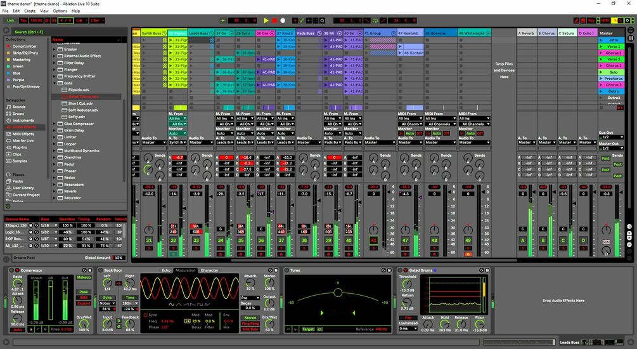This screenshot has width=637, height=349.
Task: Unfold the 41 Group track
Action: (393, 34)
